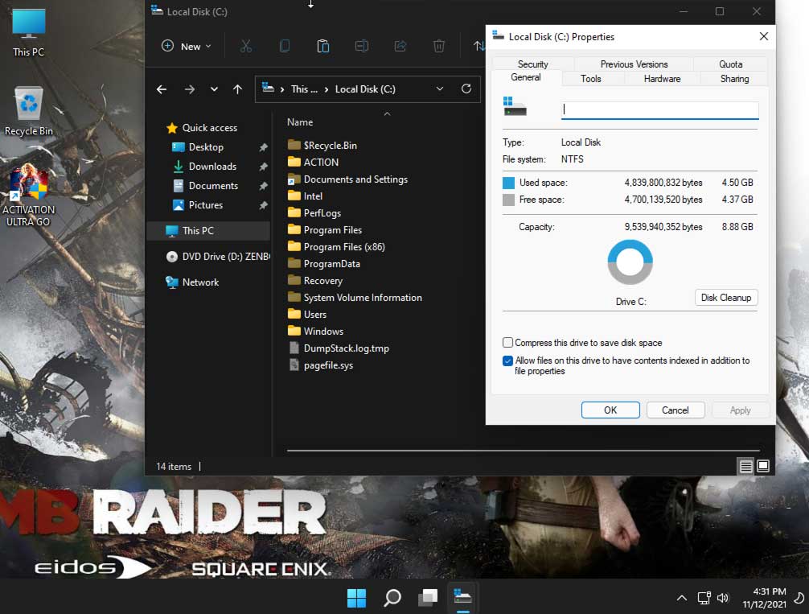Refresh the Local Disk (C:) folder view

point(466,89)
